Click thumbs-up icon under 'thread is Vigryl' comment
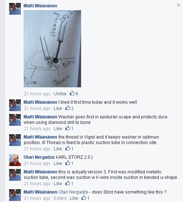The image size is (183, 202). (x=68, y=148)
